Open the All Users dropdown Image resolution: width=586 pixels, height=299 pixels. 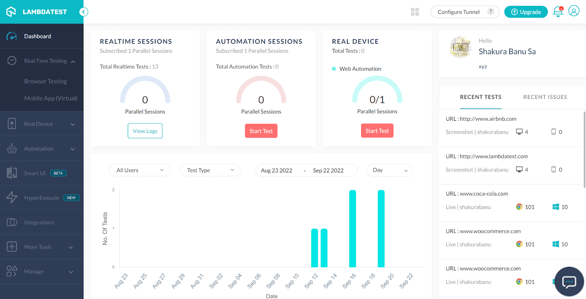click(x=140, y=170)
